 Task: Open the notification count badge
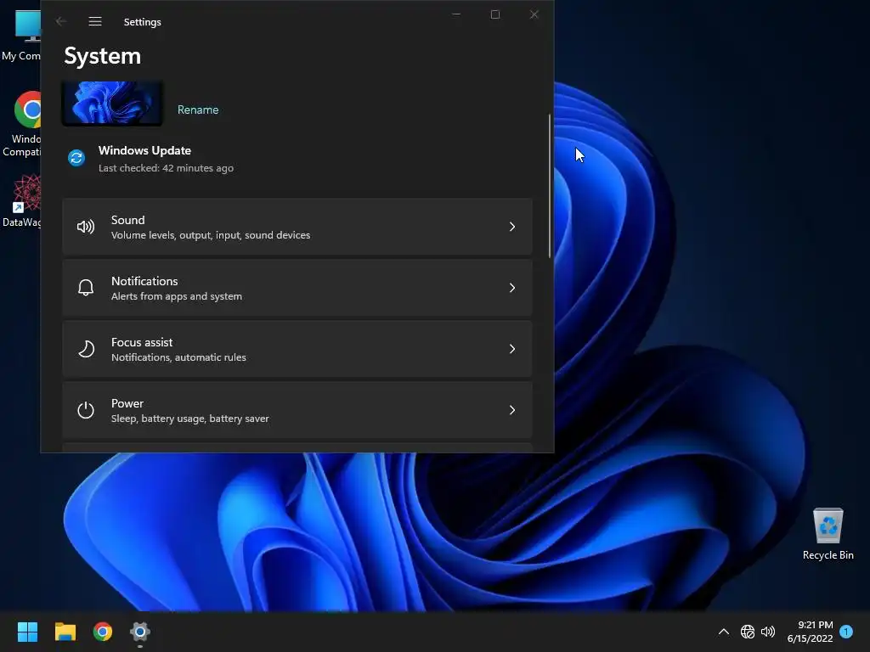[846, 632]
